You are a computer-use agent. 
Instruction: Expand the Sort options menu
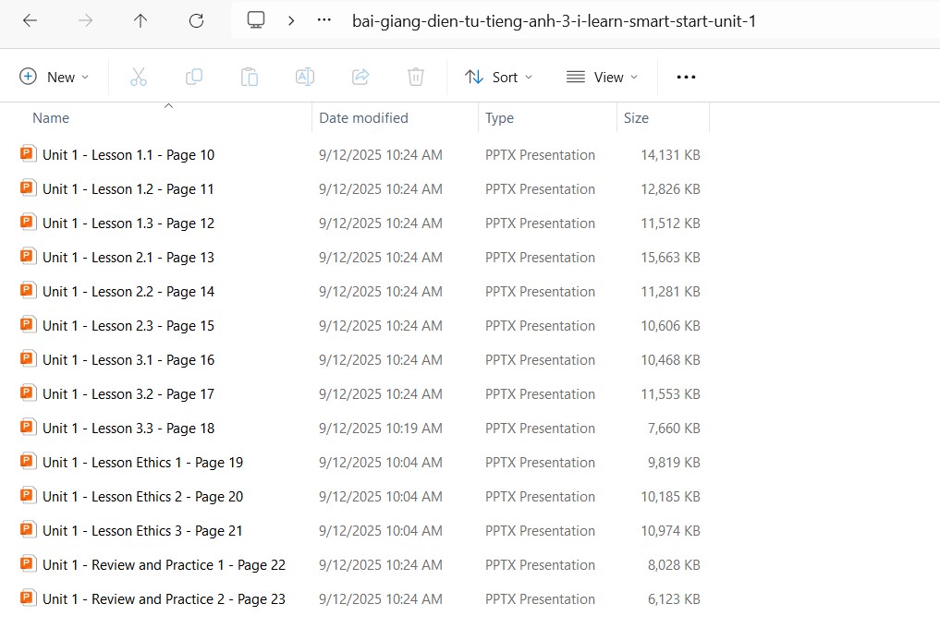pos(498,77)
